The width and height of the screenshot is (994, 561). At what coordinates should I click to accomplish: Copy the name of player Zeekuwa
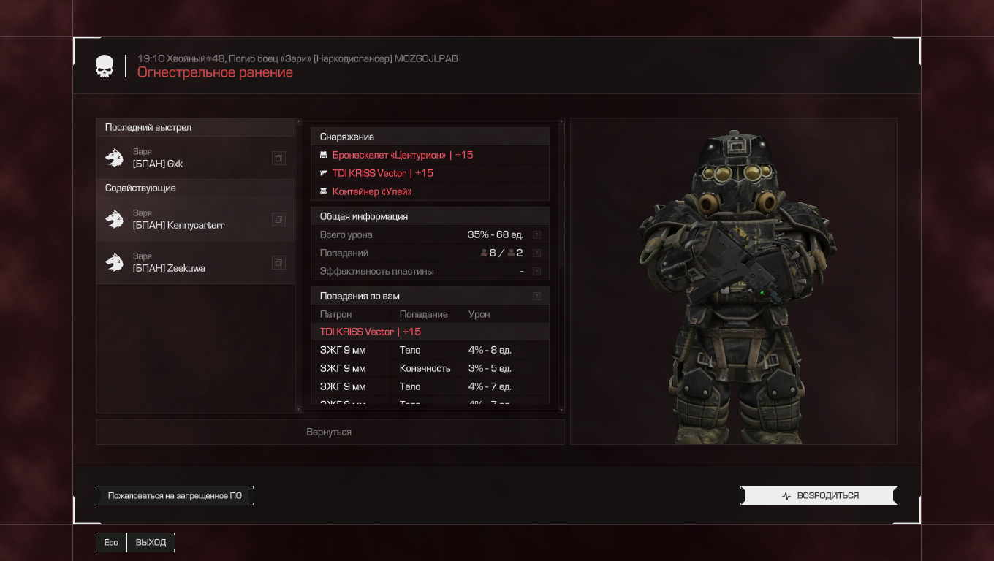tap(278, 262)
